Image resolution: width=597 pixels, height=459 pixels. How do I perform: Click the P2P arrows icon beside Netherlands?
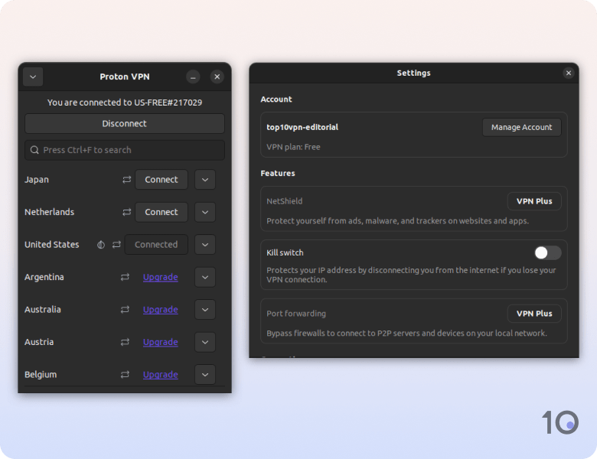click(127, 212)
